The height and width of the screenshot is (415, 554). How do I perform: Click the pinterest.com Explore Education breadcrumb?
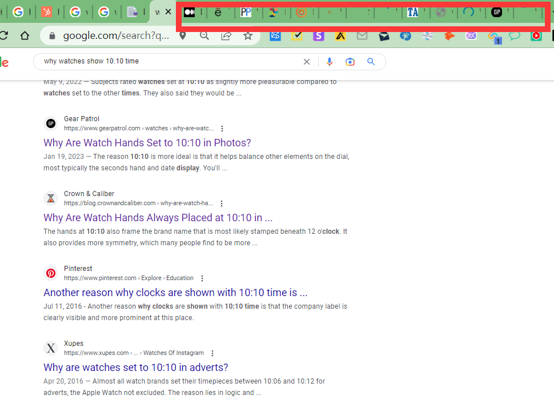[129, 278]
